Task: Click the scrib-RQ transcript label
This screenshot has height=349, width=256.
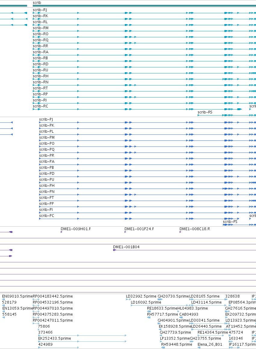Action: pos(41,40)
